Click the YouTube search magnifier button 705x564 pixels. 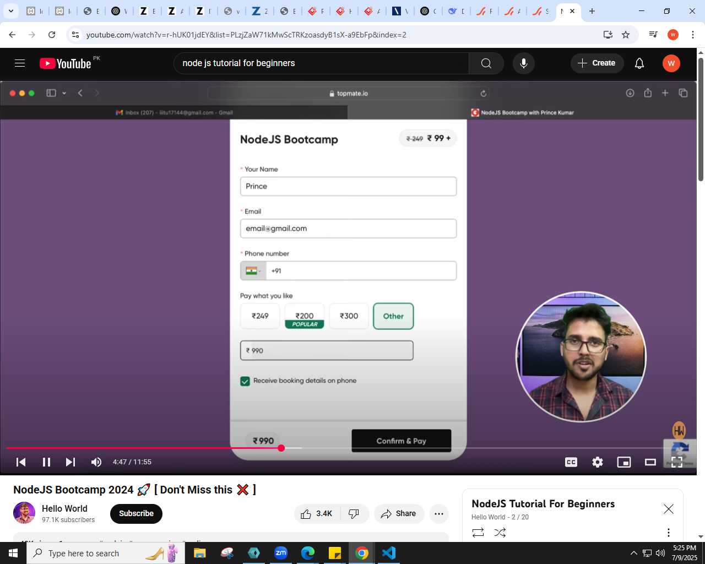[486, 63]
